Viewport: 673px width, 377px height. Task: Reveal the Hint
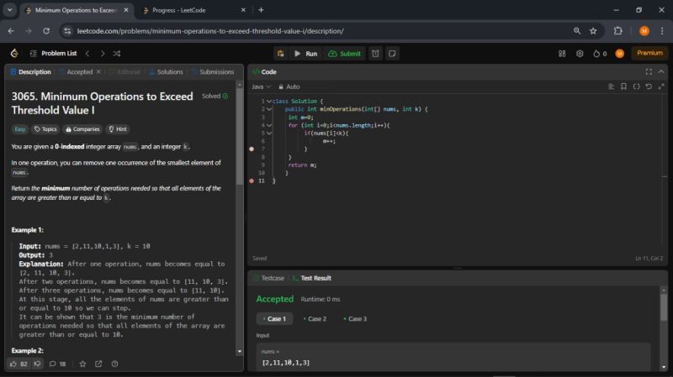[118, 129]
